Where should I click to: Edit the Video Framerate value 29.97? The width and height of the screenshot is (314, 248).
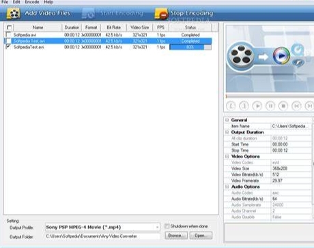[x=291, y=181]
